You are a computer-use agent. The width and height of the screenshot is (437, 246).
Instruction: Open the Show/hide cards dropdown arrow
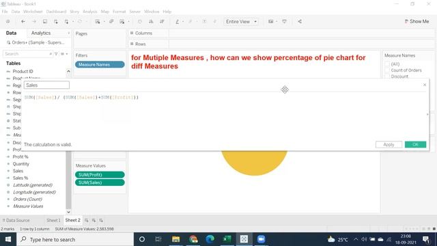[277, 21]
